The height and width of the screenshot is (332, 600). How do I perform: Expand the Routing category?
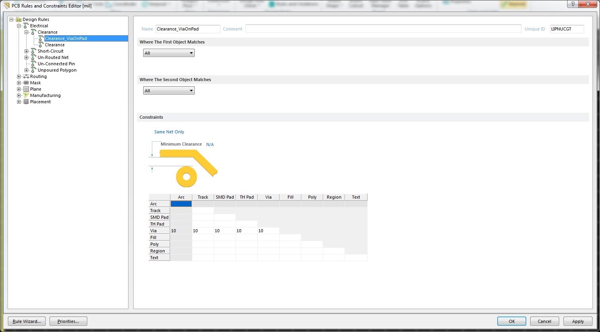coord(19,76)
